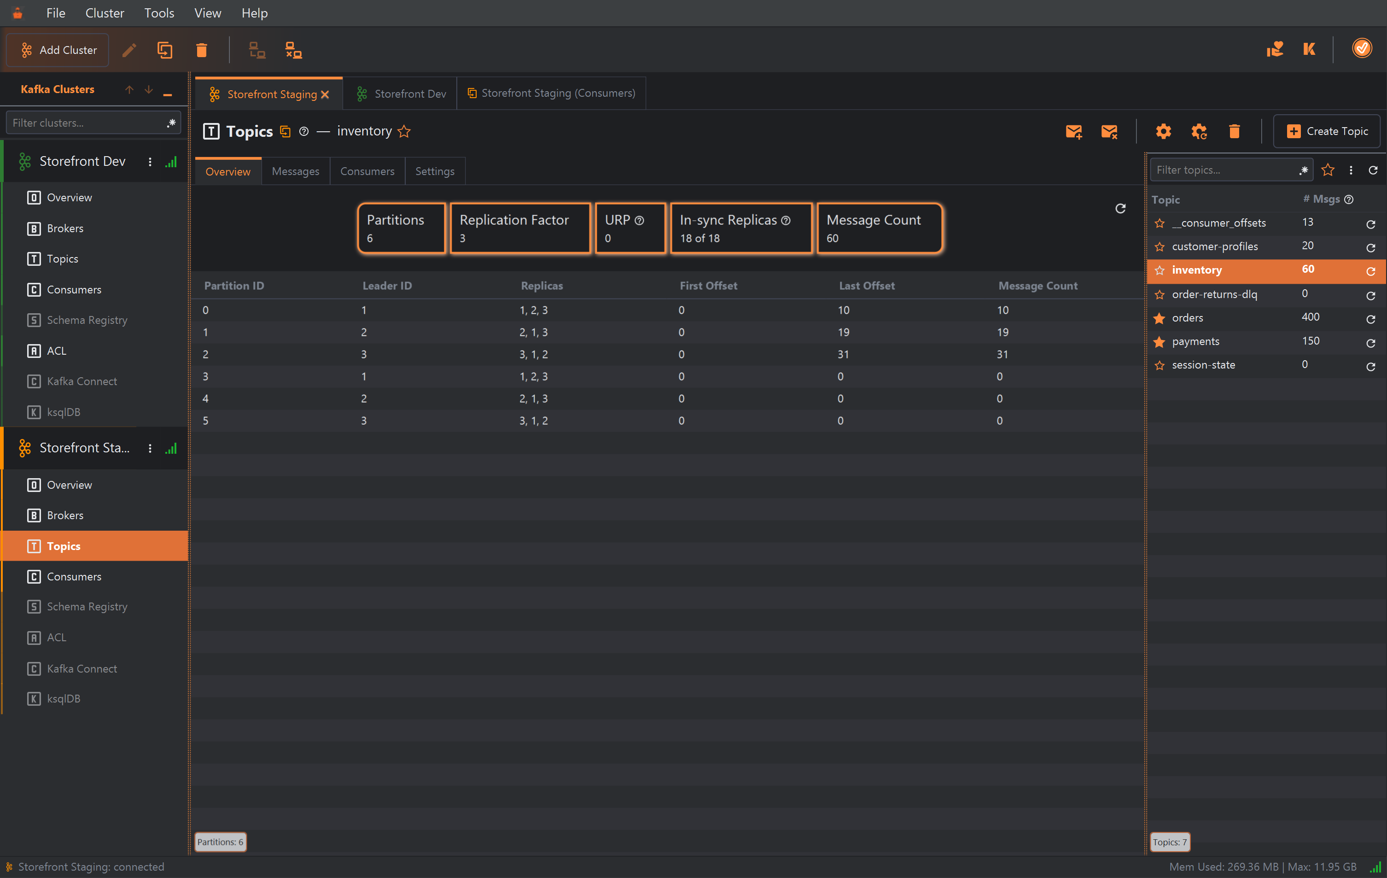
Task: Click the orange K logo icon
Action: click(x=1309, y=49)
